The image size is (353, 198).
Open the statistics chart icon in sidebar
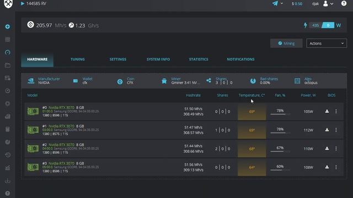pyautogui.click(x=7, y=168)
